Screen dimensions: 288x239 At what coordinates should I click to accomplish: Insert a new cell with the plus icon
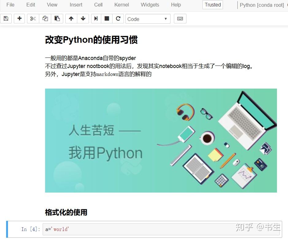[x=19, y=18]
